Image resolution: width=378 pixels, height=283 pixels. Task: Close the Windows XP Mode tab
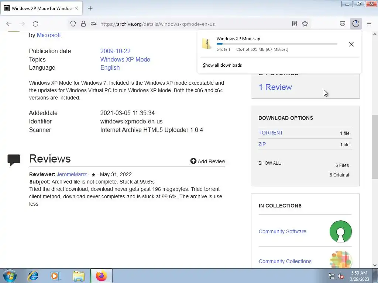(x=76, y=8)
